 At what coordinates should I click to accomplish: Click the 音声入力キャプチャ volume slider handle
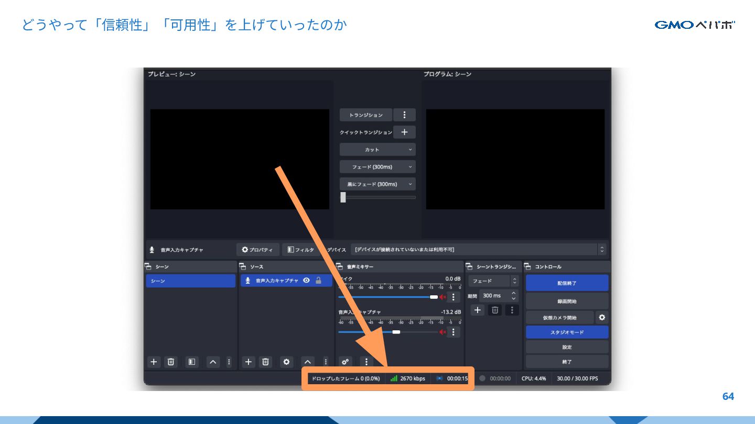396,332
